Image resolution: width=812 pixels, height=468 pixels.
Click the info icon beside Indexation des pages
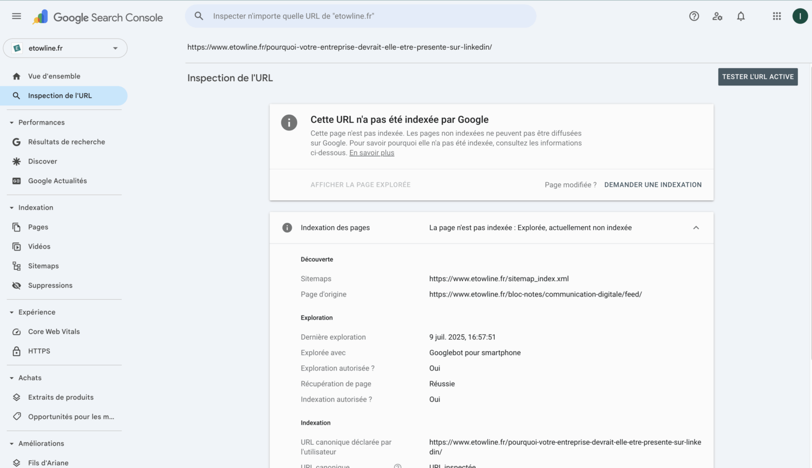287,228
